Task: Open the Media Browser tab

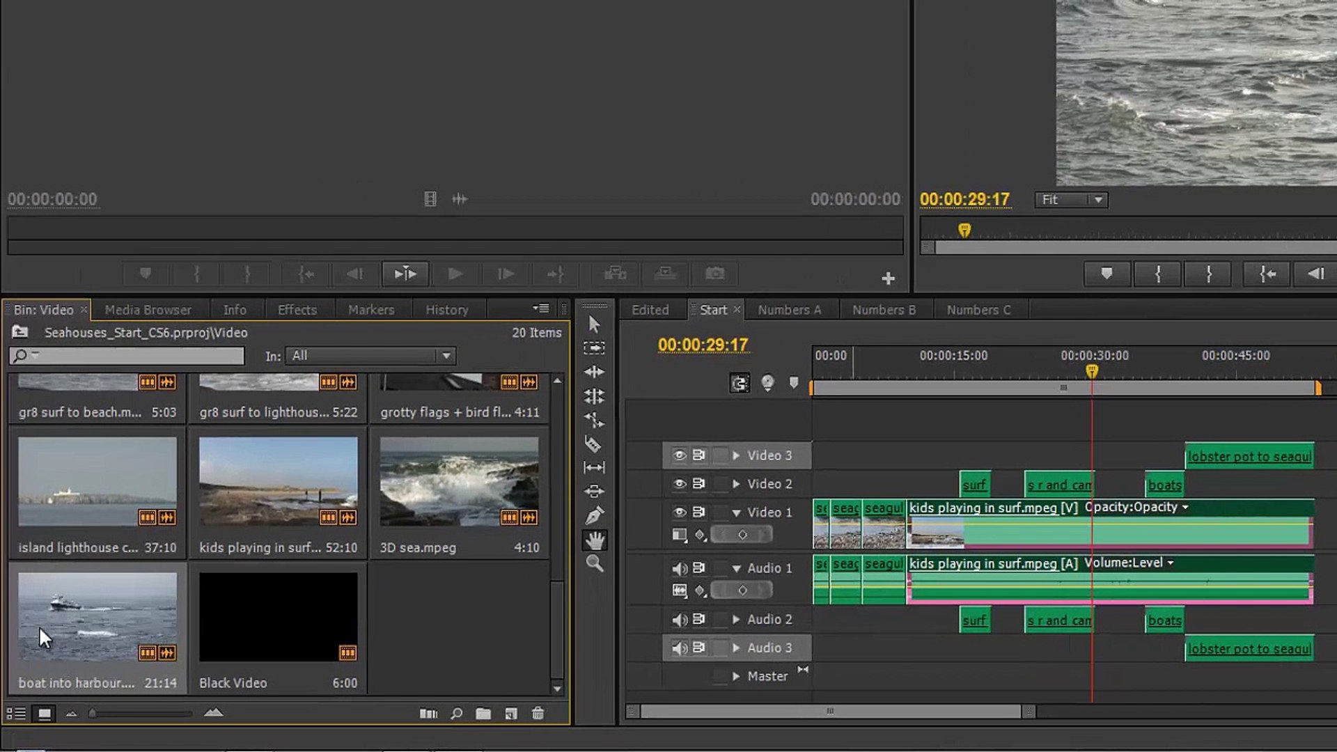Action: pos(148,310)
